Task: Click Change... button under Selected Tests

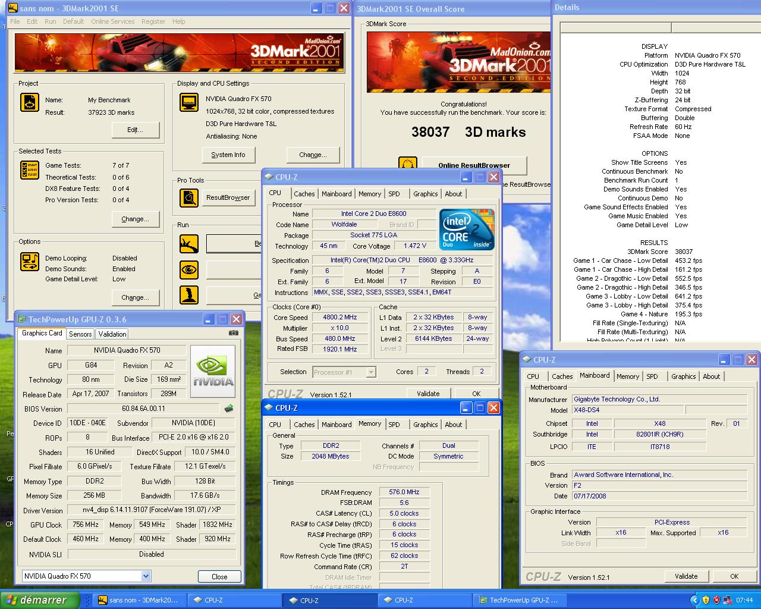Action: tap(135, 219)
